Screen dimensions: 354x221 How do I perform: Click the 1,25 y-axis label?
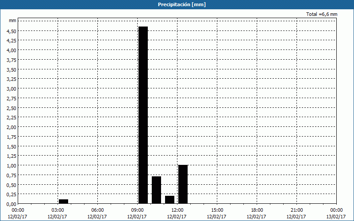coord(12,156)
